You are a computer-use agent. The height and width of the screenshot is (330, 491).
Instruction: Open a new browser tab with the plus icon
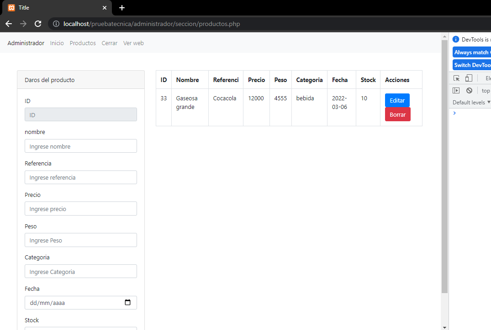[x=121, y=8]
